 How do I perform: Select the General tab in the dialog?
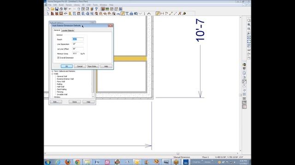pos(57,30)
